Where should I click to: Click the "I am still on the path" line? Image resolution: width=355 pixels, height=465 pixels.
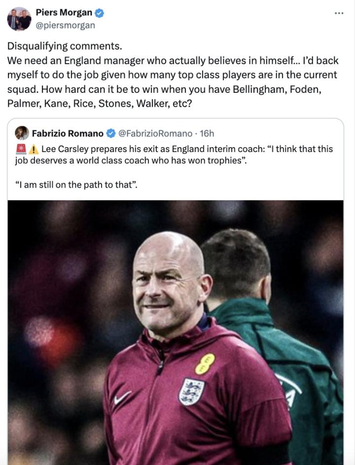(x=76, y=185)
